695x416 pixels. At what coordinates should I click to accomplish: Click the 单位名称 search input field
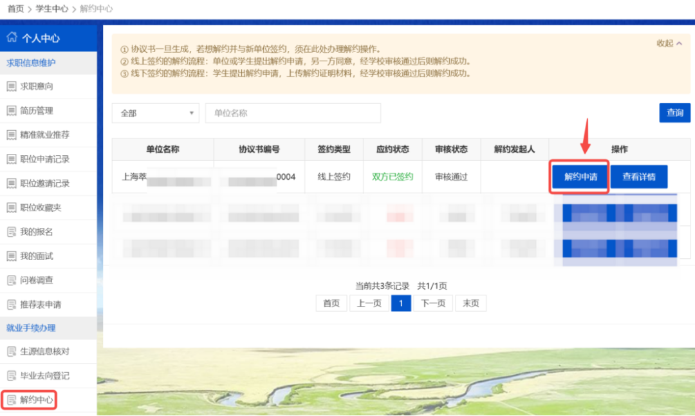click(293, 113)
